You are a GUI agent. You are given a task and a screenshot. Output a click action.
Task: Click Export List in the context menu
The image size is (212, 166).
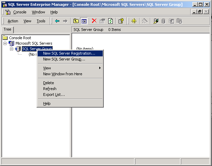point(54,95)
